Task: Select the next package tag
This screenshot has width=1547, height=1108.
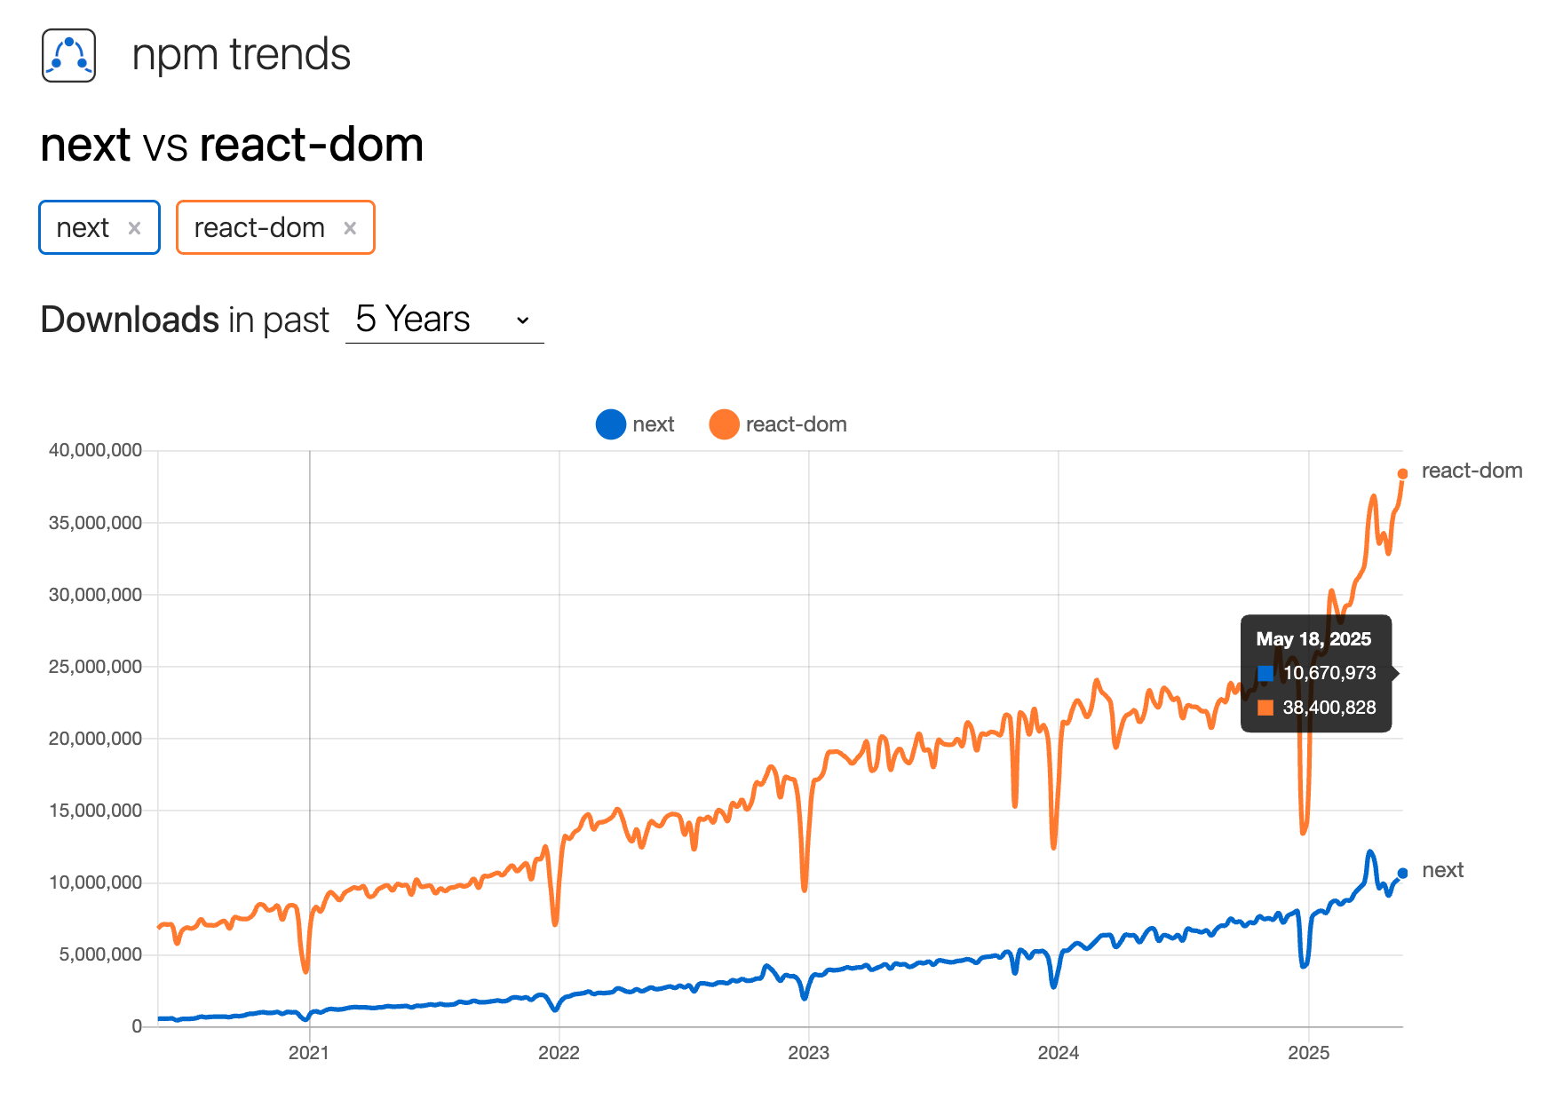Action: pos(84,227)
